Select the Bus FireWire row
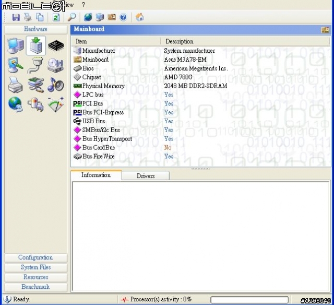The width and height of the screenshot is (334, 305). tap(200, 156)
